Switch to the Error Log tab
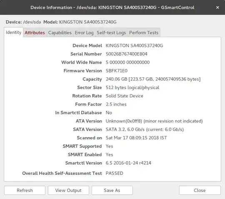 [84, 33]
